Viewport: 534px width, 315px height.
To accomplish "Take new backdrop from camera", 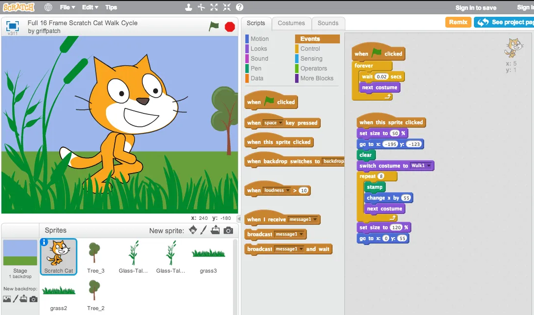I will click(33, 299).
